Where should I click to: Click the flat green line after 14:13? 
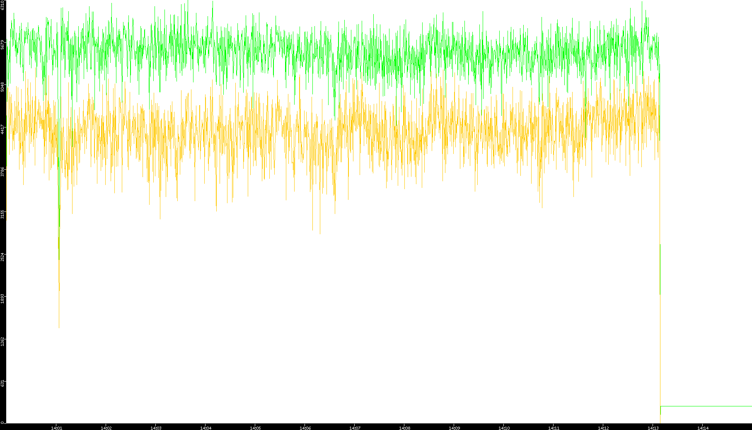tap(704, 406)
